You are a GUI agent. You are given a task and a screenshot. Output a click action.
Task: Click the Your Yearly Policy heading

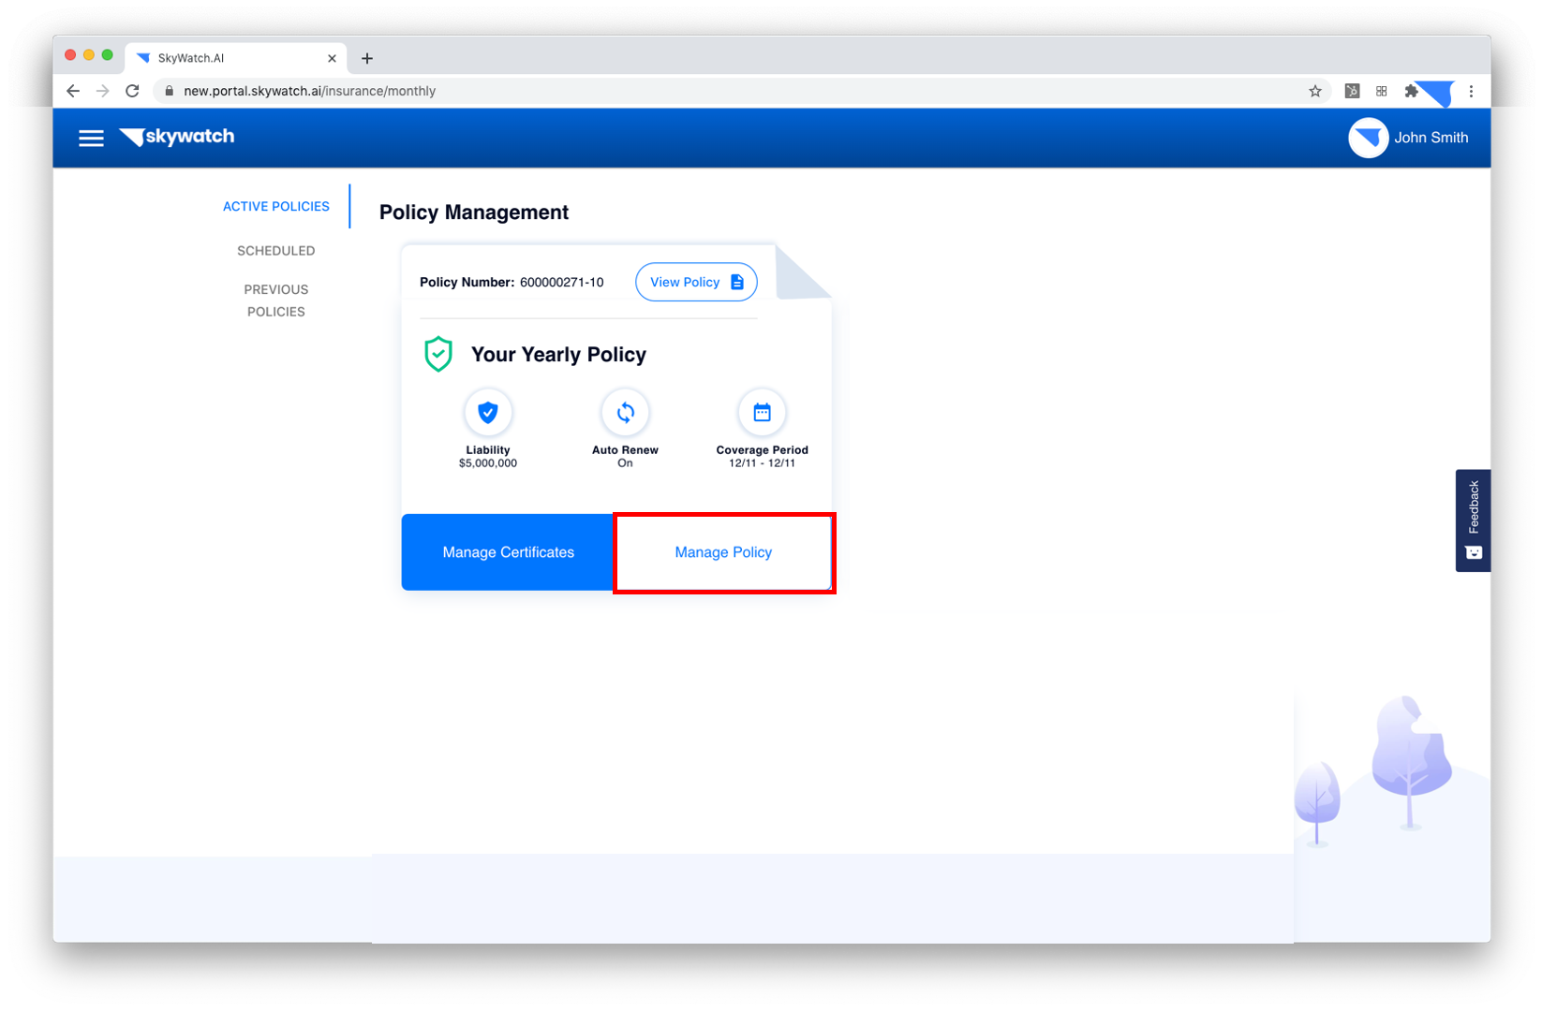[558, 355]
